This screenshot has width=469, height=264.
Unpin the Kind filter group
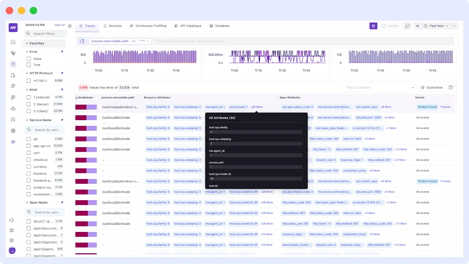point(62,90)
